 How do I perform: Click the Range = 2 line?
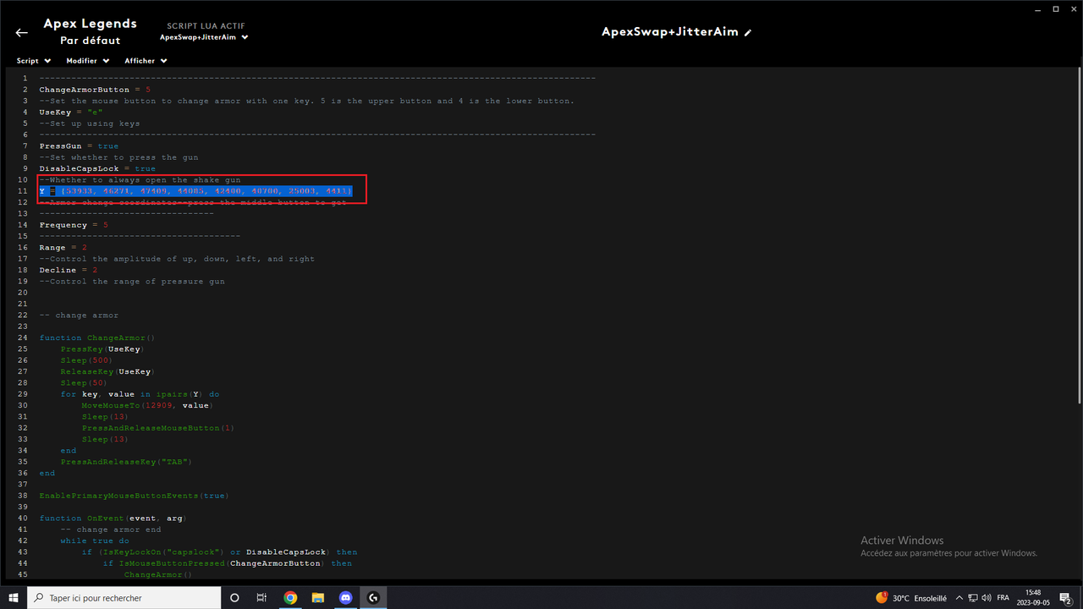(63, 248)
